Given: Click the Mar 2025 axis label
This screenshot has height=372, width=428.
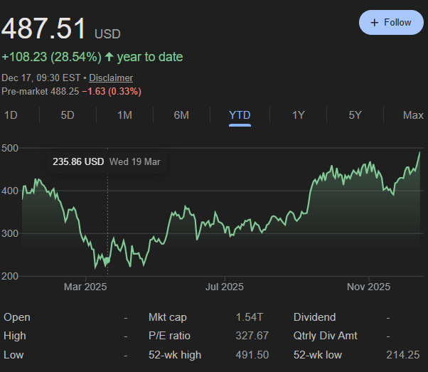Looking at the screenshot, I should click(x=85, y=287).
